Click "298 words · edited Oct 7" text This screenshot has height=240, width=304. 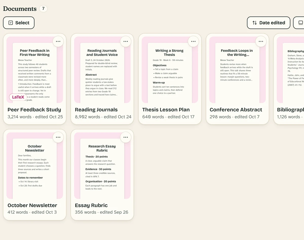pos(235,117)
